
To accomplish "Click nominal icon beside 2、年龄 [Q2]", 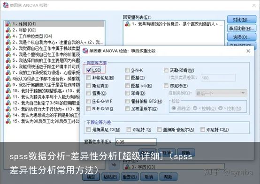I will (8, 30).
